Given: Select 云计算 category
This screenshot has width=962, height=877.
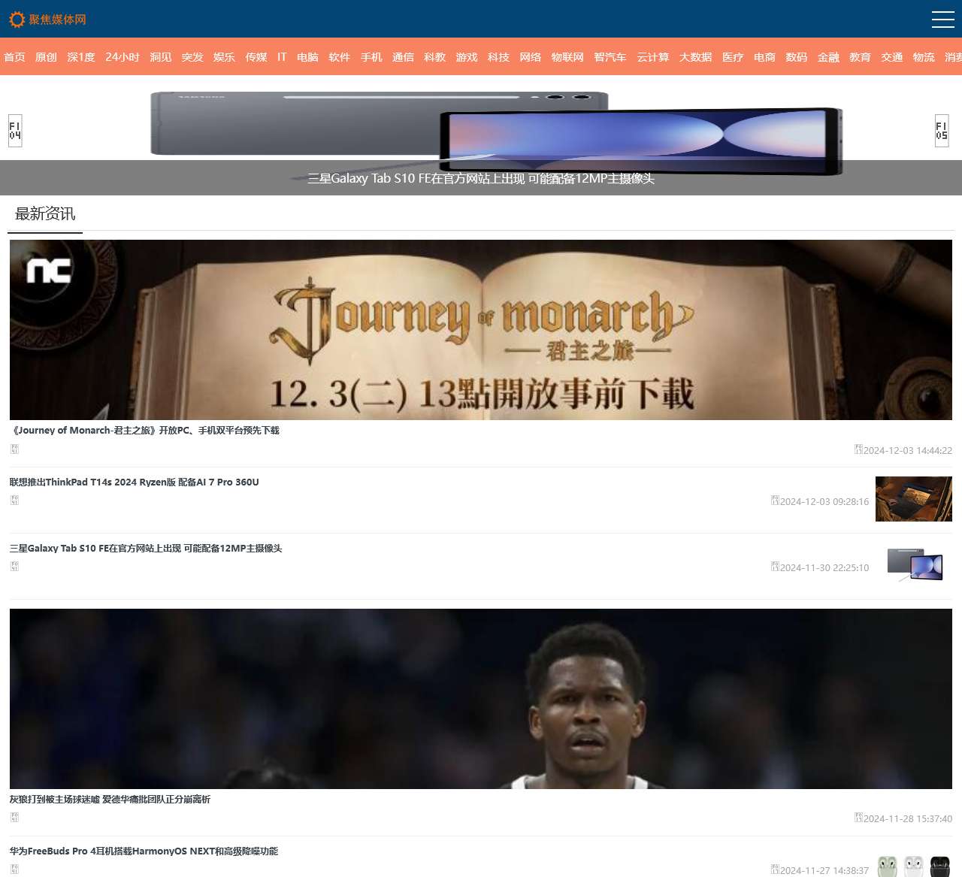Looking at the screenshot, I should click(x=653, y=57).
